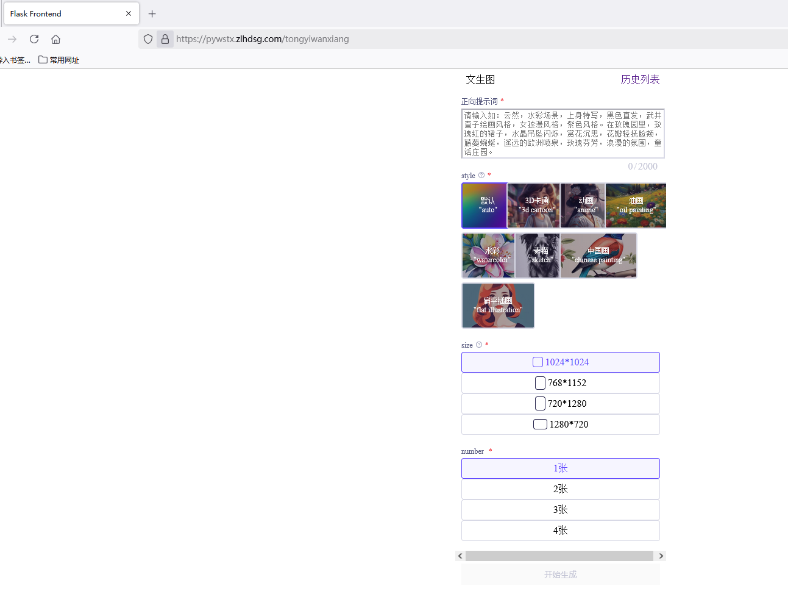Select the 1024*1024 size option
788x602 pixels.
(x=561, y=362)
